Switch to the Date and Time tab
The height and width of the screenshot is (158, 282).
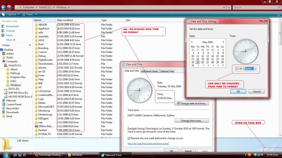point(132,71)
